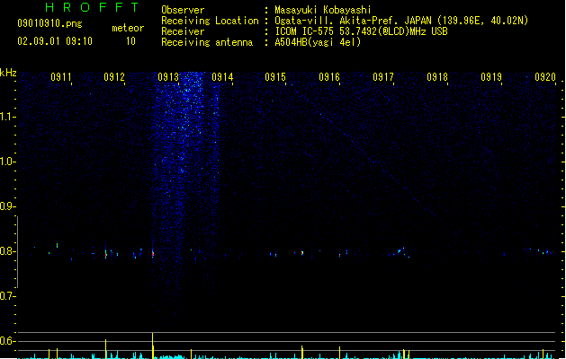Click the 0915 time marker
This screenshot has width=566, height=359.
[275, 77]
